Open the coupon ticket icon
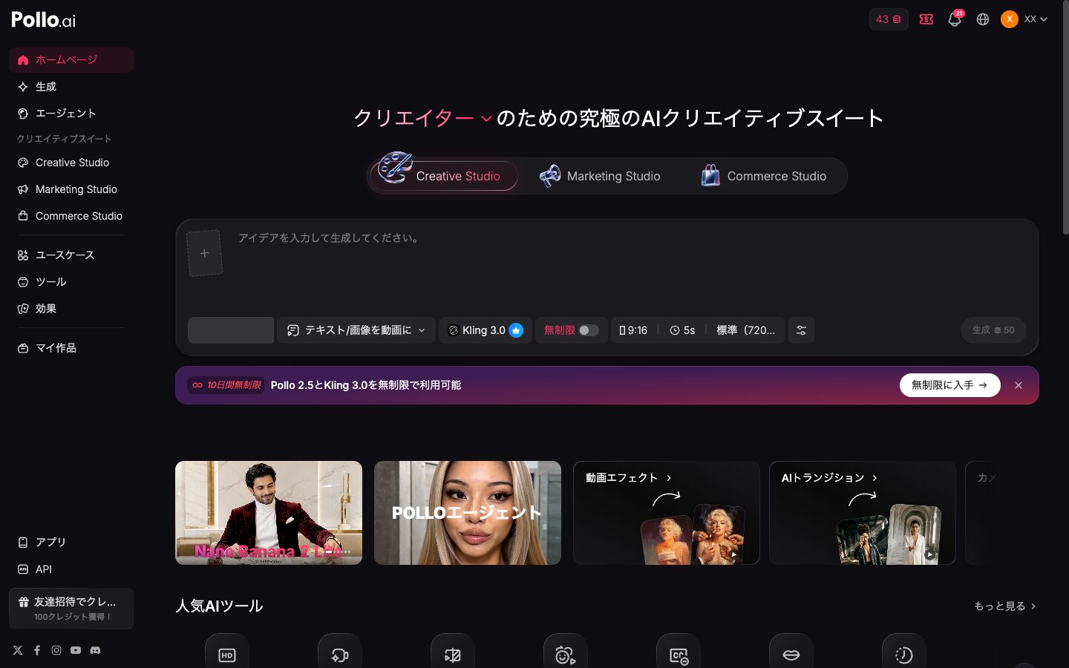 coord(926,19)
